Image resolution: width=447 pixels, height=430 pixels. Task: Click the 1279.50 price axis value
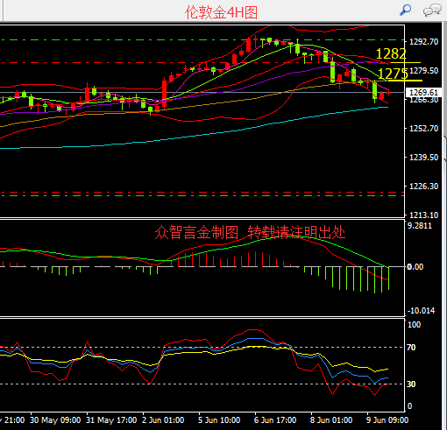[x=424, y=71]
